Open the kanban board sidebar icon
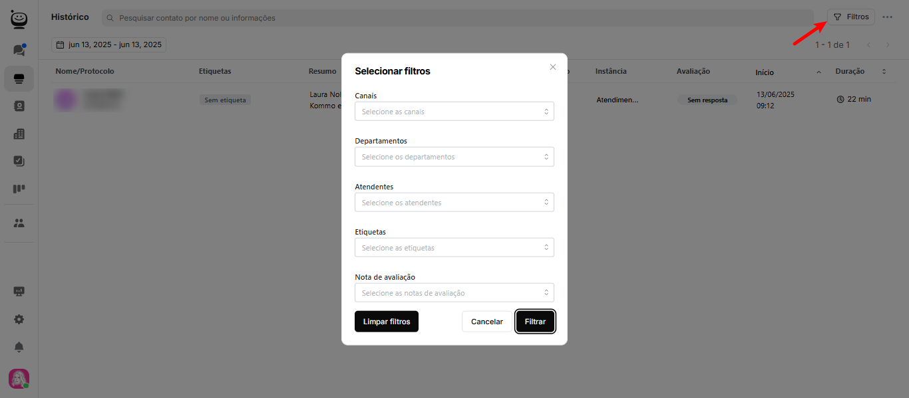The image size is (909, 398). click(19, 189)
